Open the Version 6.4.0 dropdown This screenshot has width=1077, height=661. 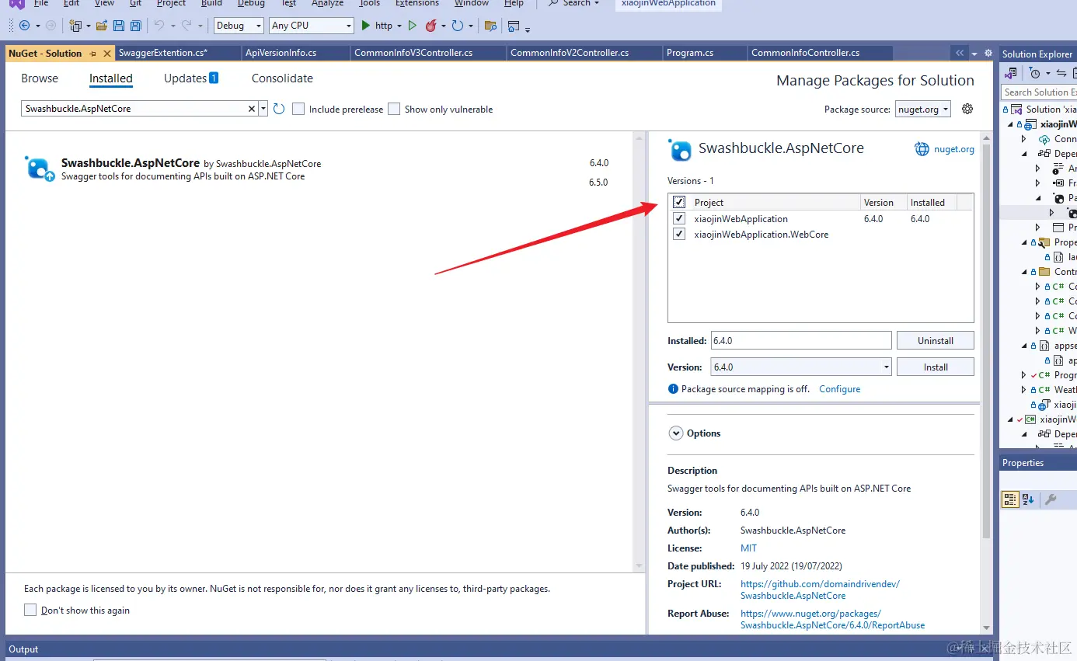(x=801, y=367)
